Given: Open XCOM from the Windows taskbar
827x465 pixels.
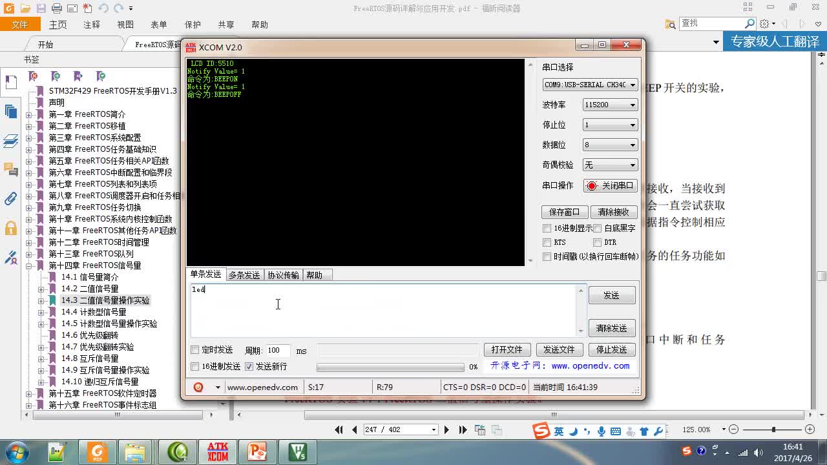Looking at the screenshot, I should [218, 451].
